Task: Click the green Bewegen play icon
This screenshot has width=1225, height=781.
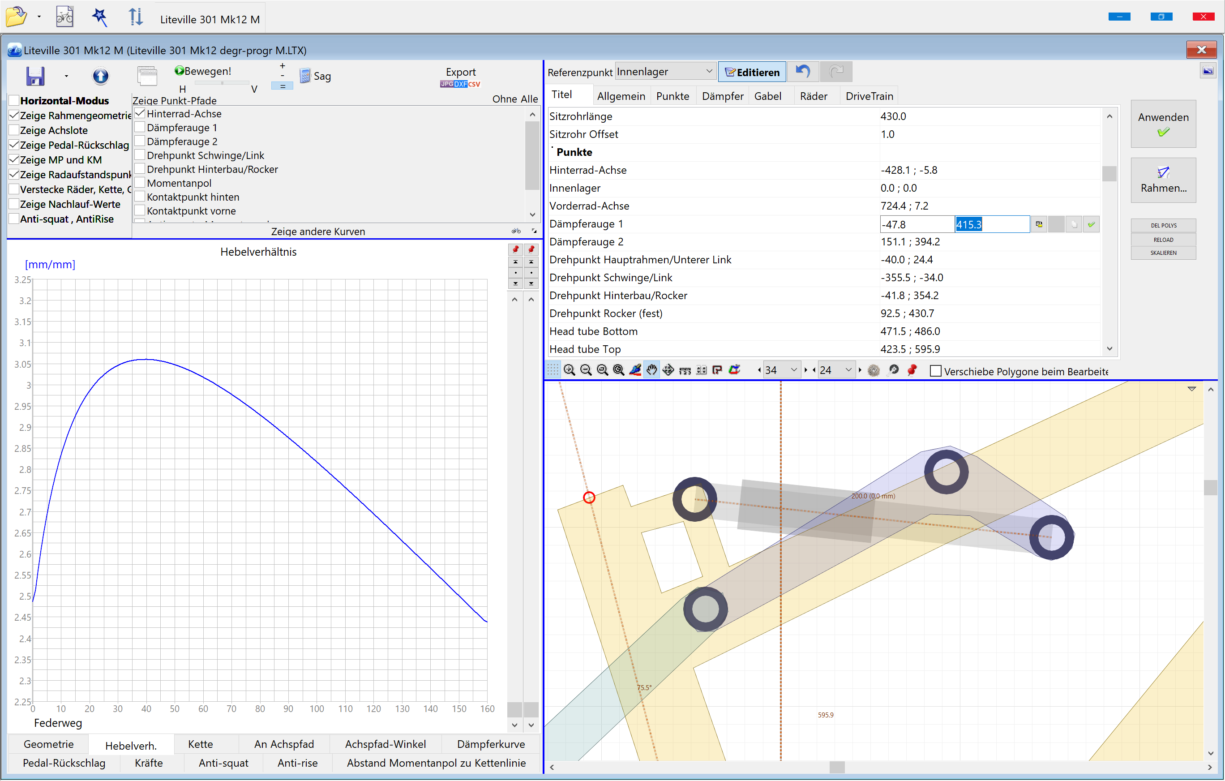Action: pyautogui.click(x=179, y=71)
